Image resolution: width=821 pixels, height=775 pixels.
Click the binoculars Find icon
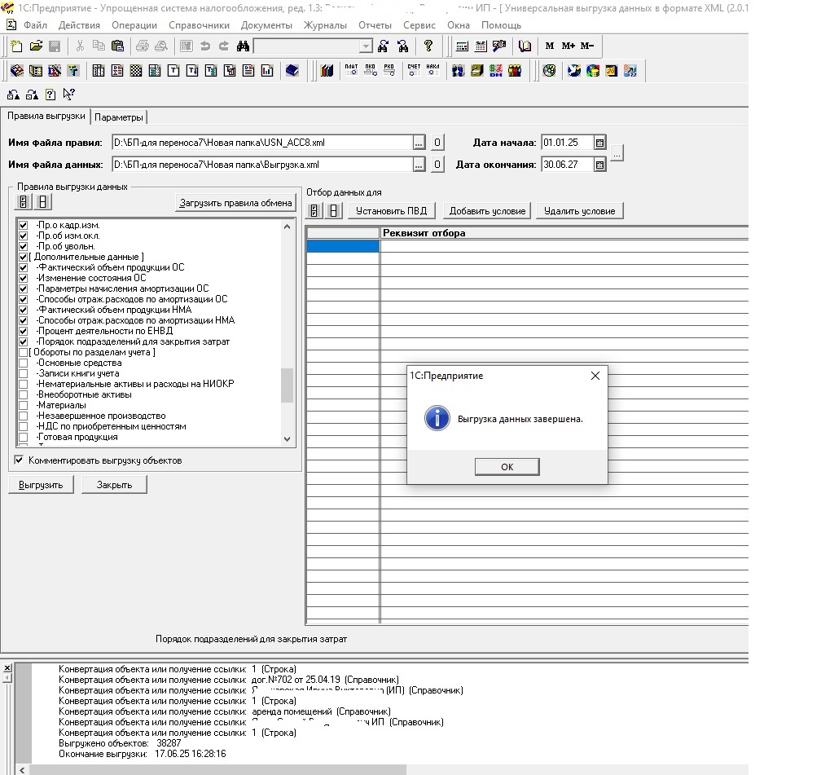pos(243,46)
